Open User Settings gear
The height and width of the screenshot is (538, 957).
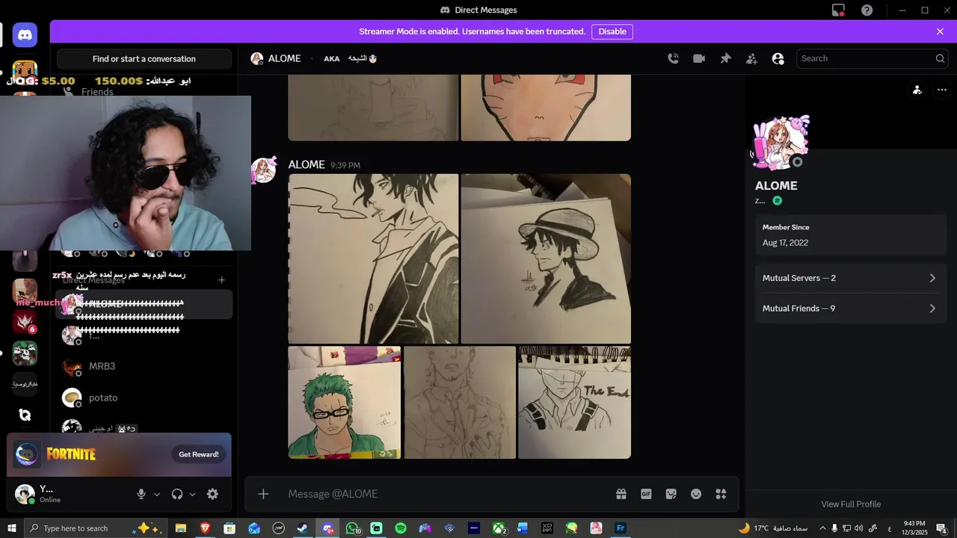coord(212,494)
